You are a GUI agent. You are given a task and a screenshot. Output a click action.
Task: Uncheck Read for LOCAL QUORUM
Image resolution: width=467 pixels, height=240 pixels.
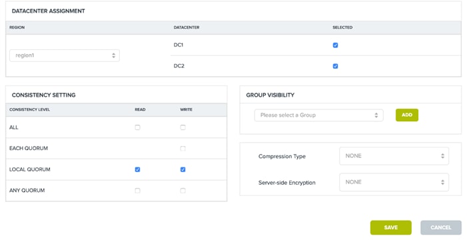(x=137, y=169)
